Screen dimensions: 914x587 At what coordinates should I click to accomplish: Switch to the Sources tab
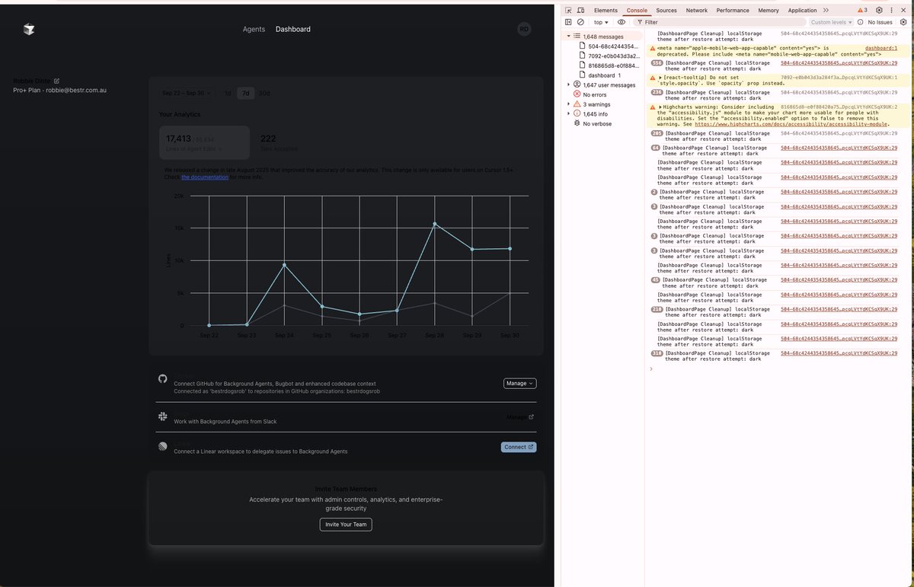[666, 11]
